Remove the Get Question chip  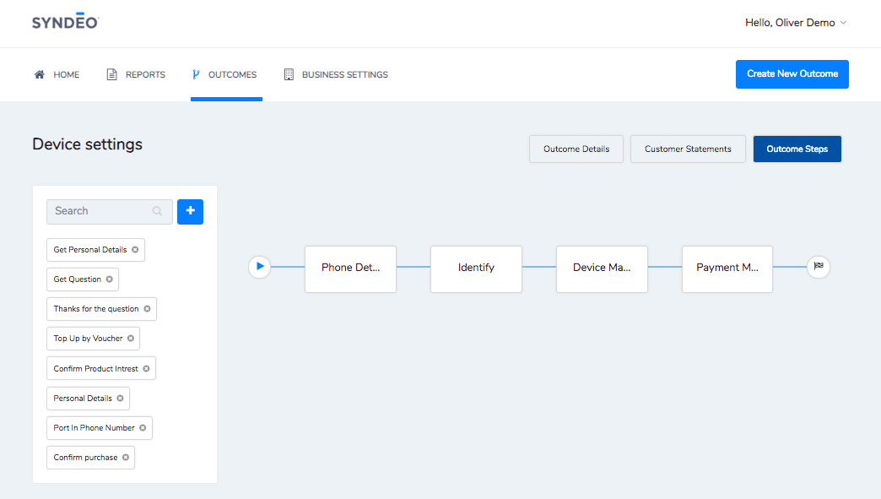pyautogui.click(x=109, y=279)
